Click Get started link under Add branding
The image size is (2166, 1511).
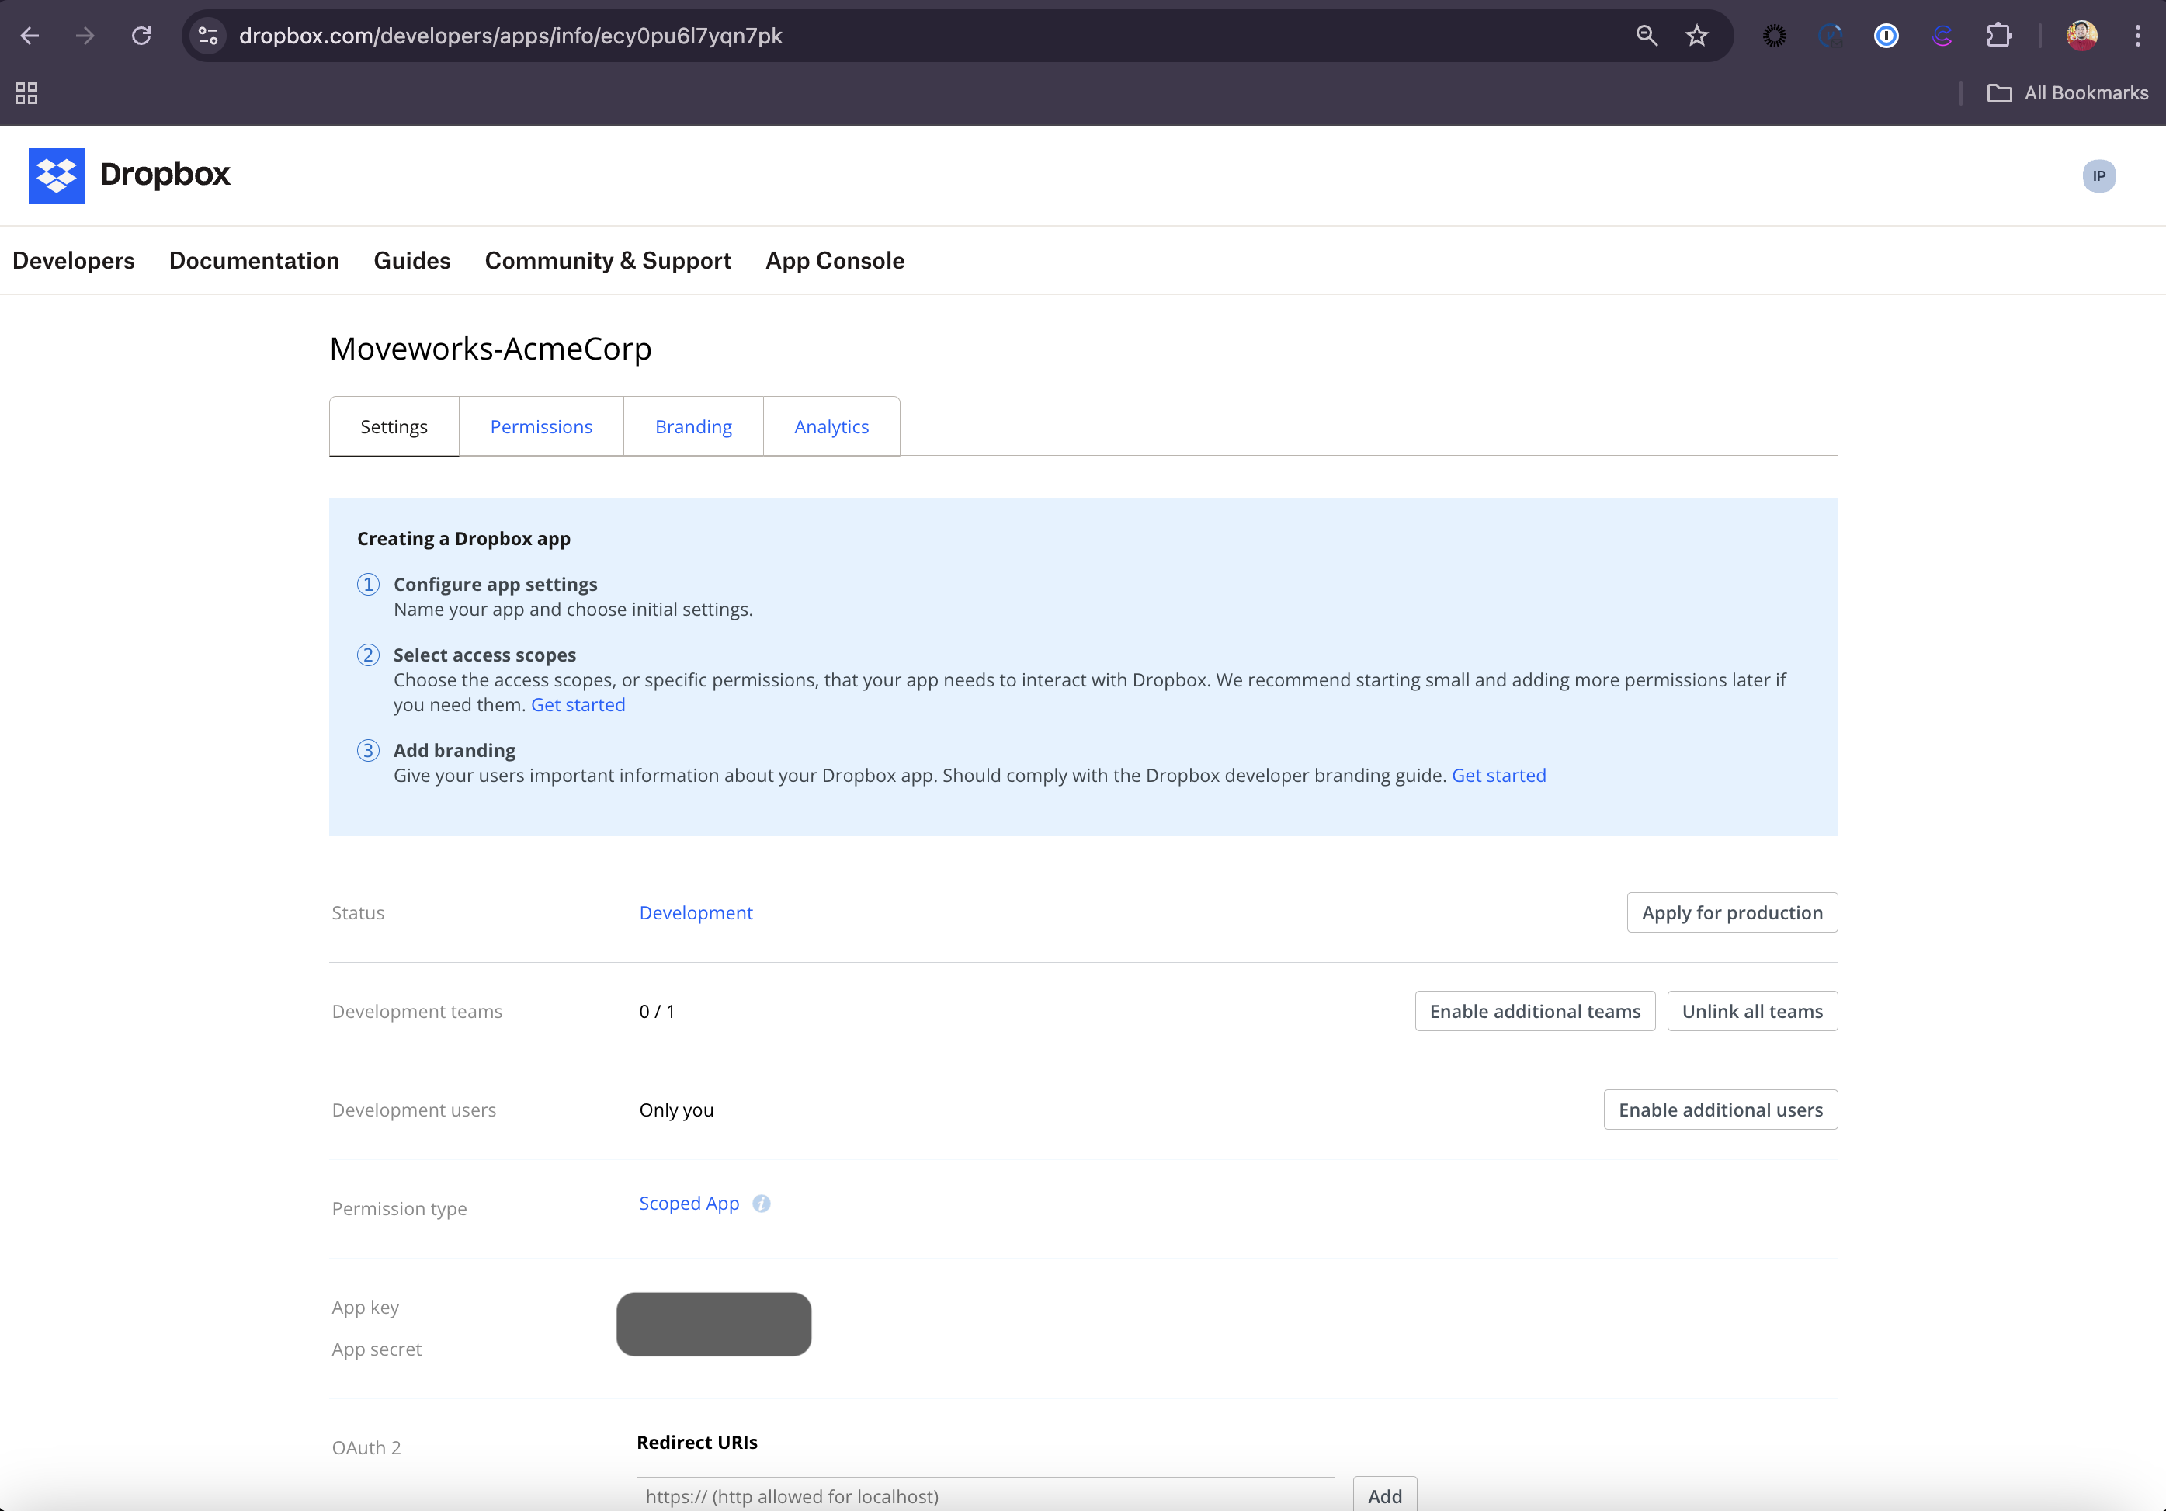tap(1499, 776)
